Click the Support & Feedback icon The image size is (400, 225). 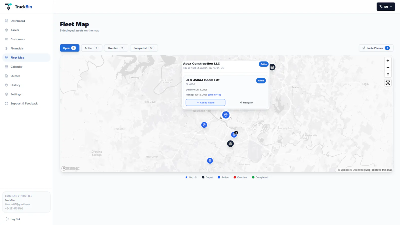tap(6, 103)
